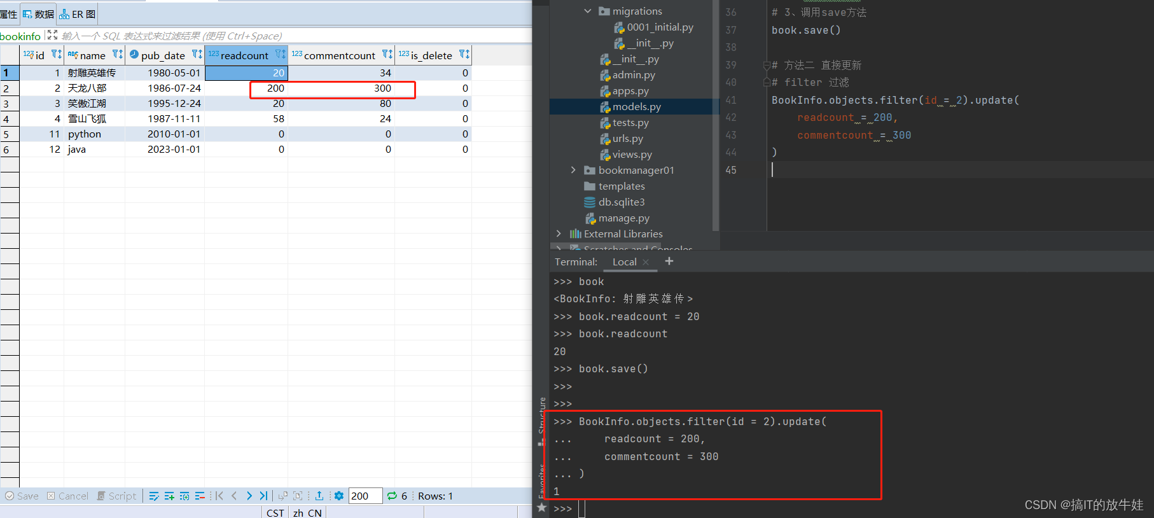Click the zh CN locale status entry
Image resolution: width=1154 pixels, height=518 pixels.
[307, 512]
